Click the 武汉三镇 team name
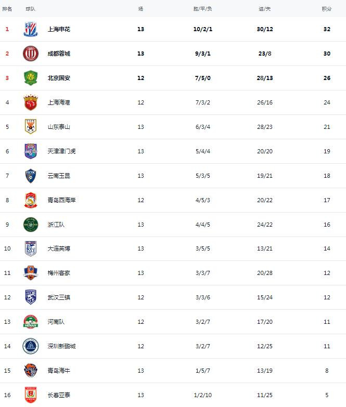Image resolution: width=346 pixels, height=407 pixels. 59,297
